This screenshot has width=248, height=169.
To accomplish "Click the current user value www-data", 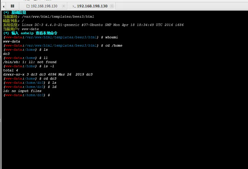I will tap(30, 29).
